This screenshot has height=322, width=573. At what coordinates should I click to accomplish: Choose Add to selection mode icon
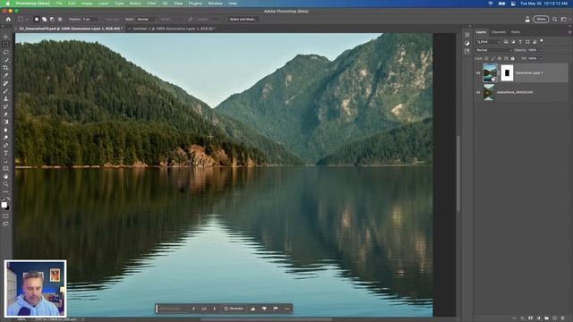click(x=44, y=20)
